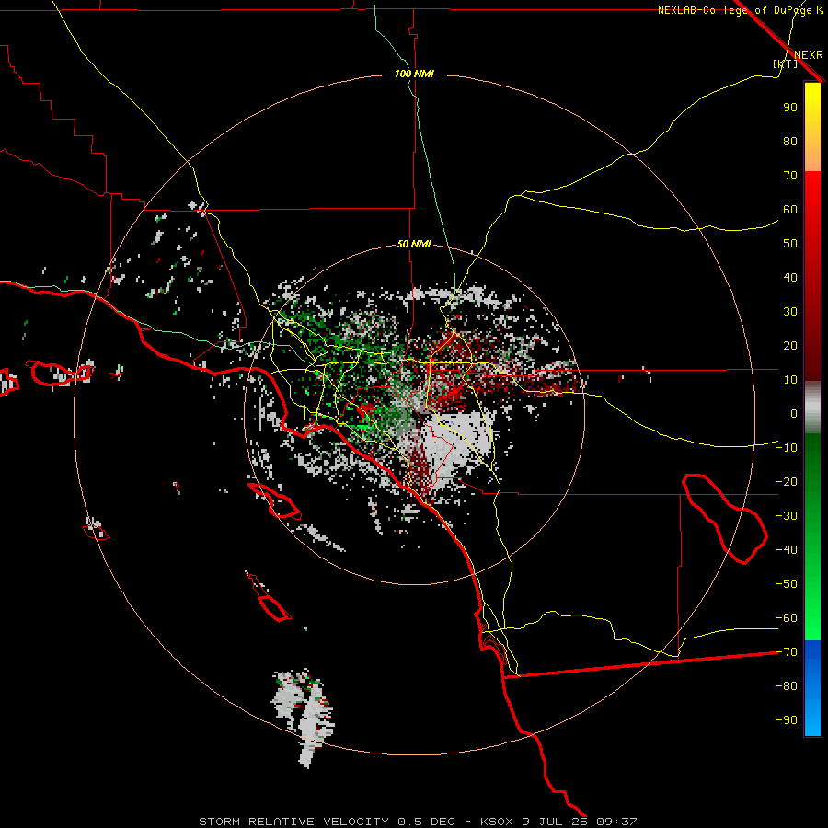
Task: Click the 70 value on the velocity scale
Action: [790, 176]
